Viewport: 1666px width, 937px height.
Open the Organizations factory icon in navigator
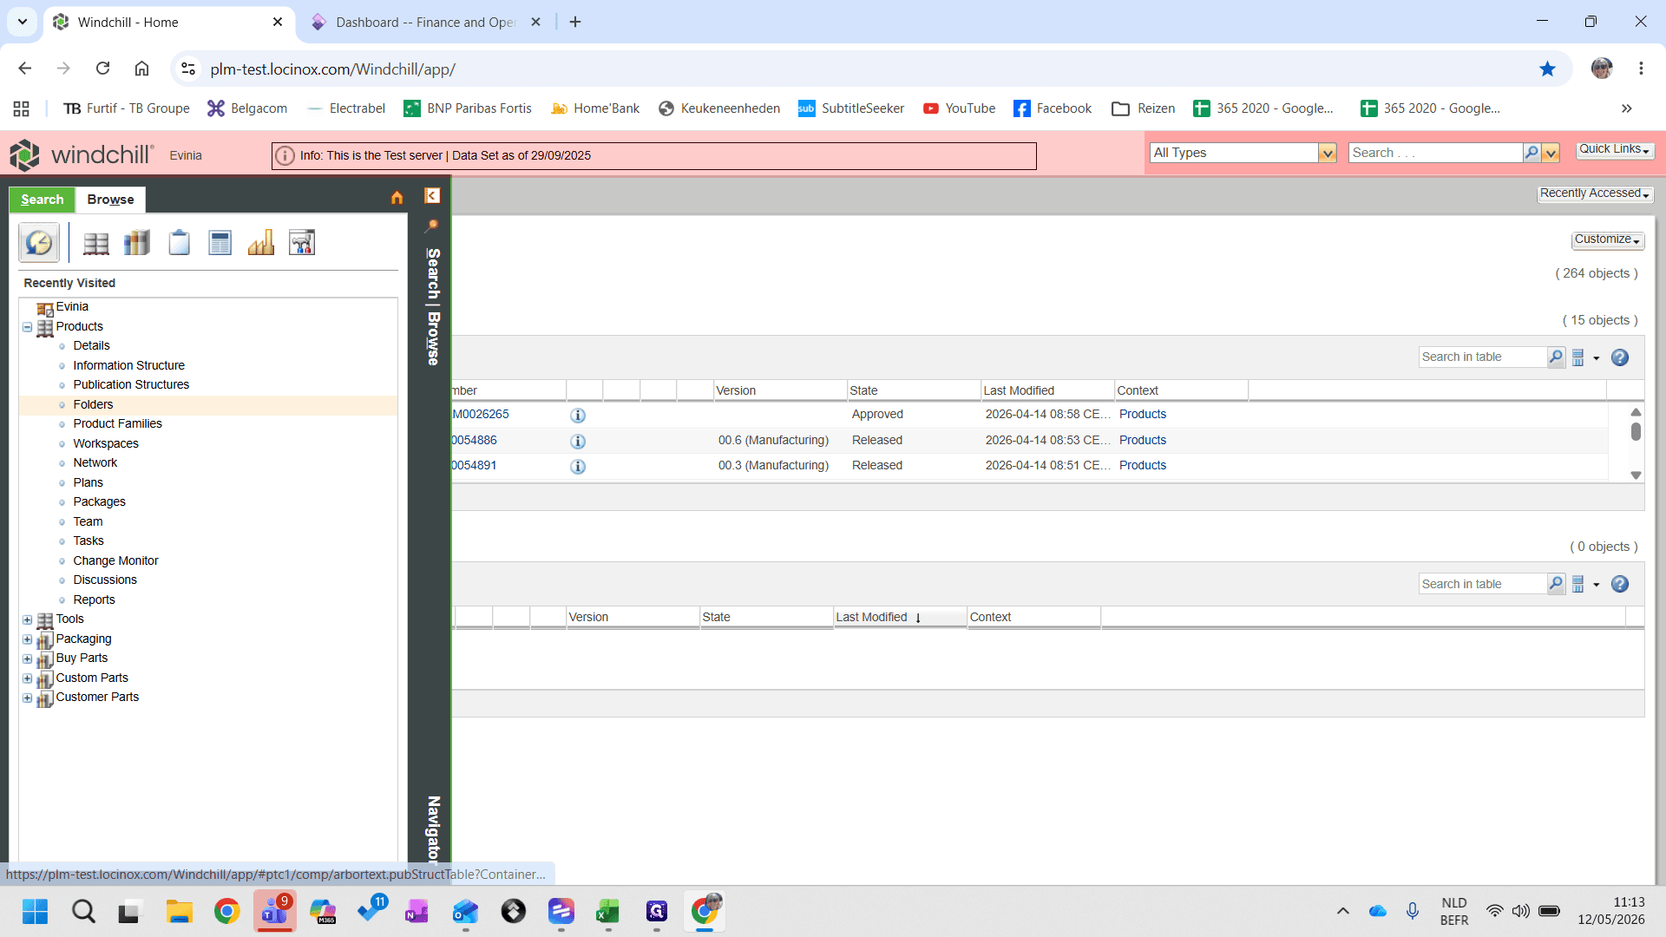(260, 243)
